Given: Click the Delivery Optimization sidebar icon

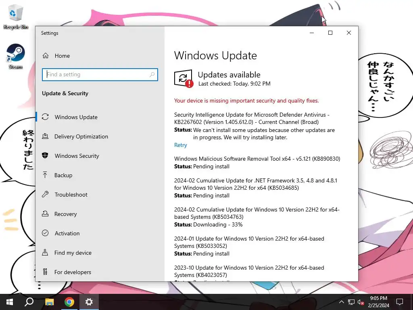Looking at the screenshot, I should tap(45, 136).
